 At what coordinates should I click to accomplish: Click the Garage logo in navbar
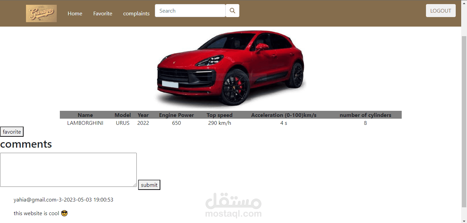[41, 14]
